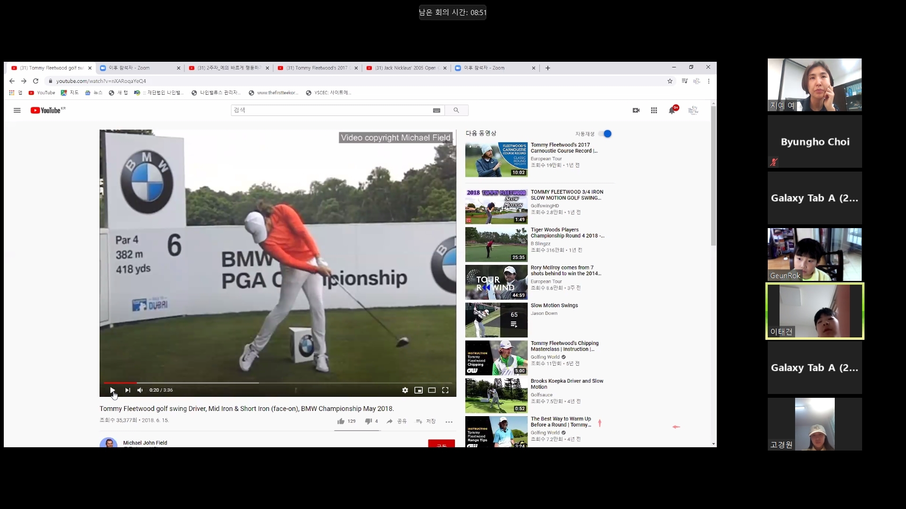The height and width of the screenshot is (509, 906).
Task: Enter fullscreen video mode
Action: pos(445,390)
